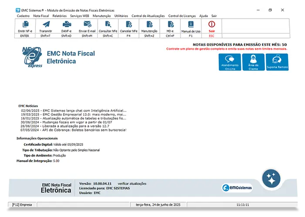Open news Liberada a atualização versão 12.7
Image resolution: width=305 pixels, height=217 pixels.
click(65, 126)
